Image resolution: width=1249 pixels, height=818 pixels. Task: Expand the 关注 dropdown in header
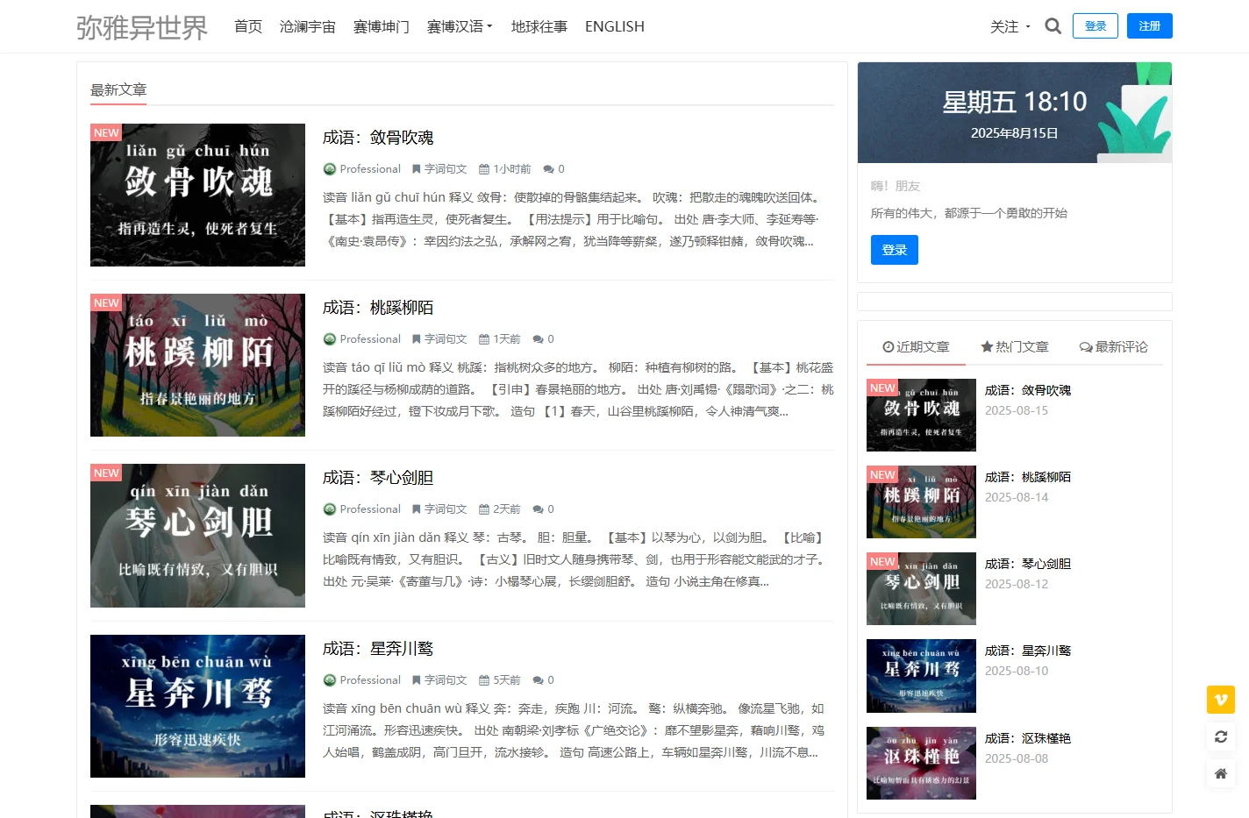1010,26
